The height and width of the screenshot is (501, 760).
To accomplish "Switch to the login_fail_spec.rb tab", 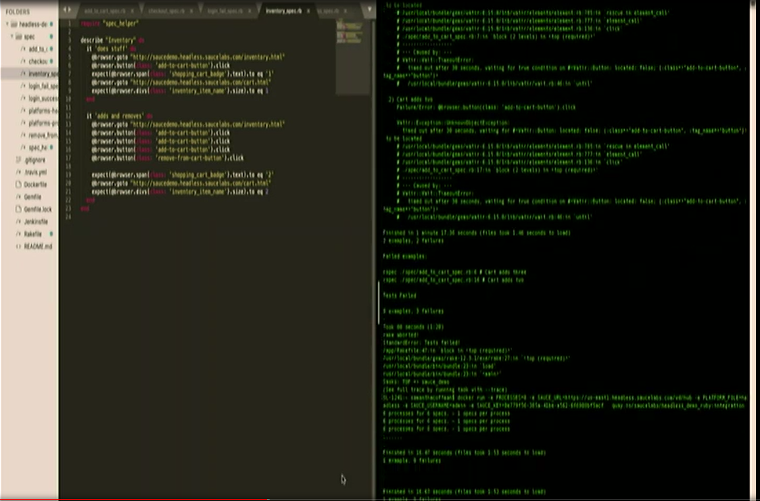I will (226, 11).
